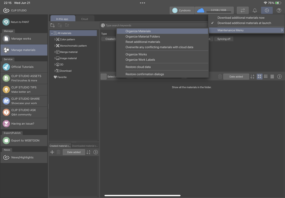Toggle Download additional materials at launch

click(x=246, y=23)
